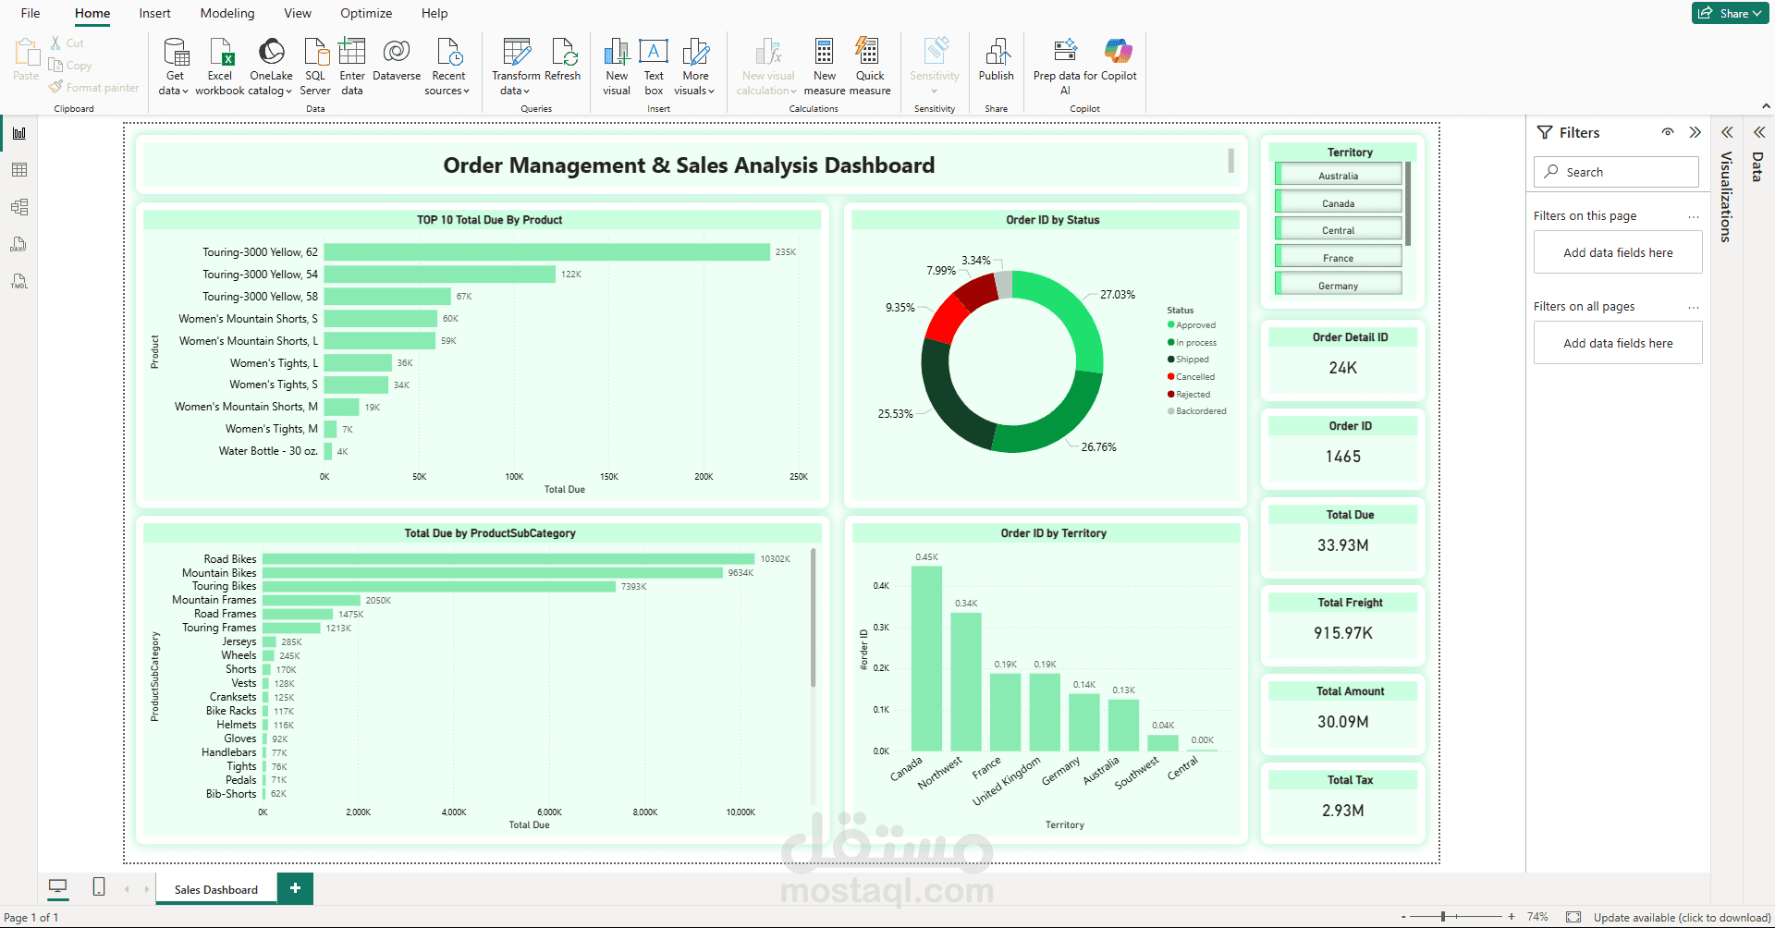This screenshot has width=1775, height=928.
Task: Switch to the Modeling ribbon tab
Action: (x=227, y=13)
